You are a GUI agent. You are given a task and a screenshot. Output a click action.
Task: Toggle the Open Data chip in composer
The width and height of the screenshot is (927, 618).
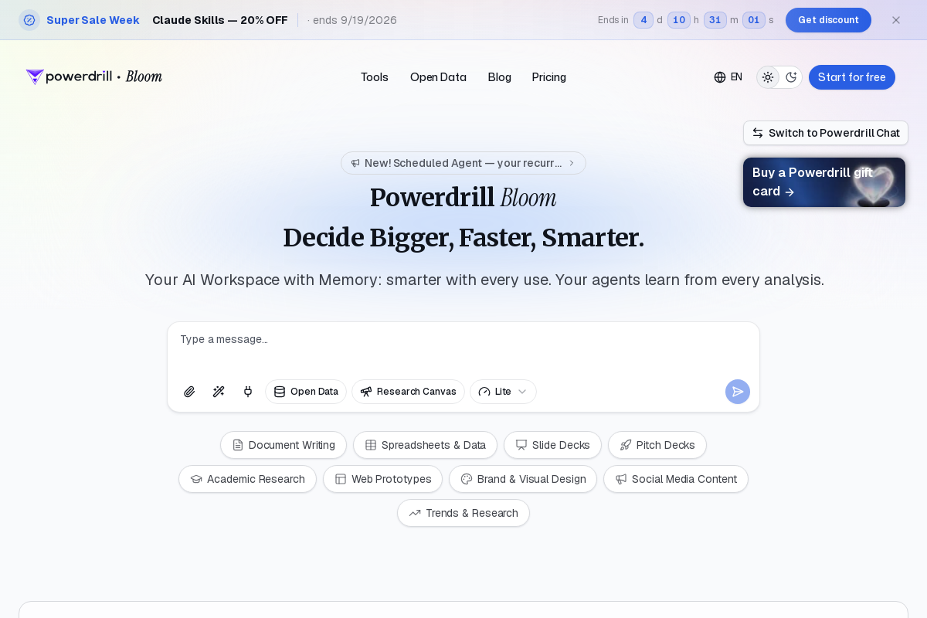306,392
